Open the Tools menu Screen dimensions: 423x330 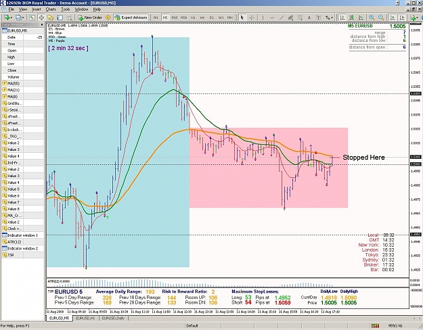click(x=66, y=9)
